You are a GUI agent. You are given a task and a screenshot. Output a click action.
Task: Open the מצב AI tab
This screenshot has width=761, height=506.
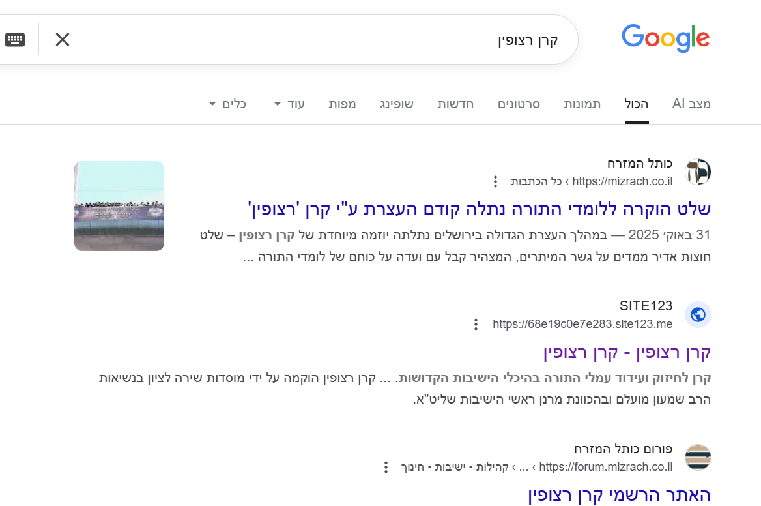click(691, 104)
